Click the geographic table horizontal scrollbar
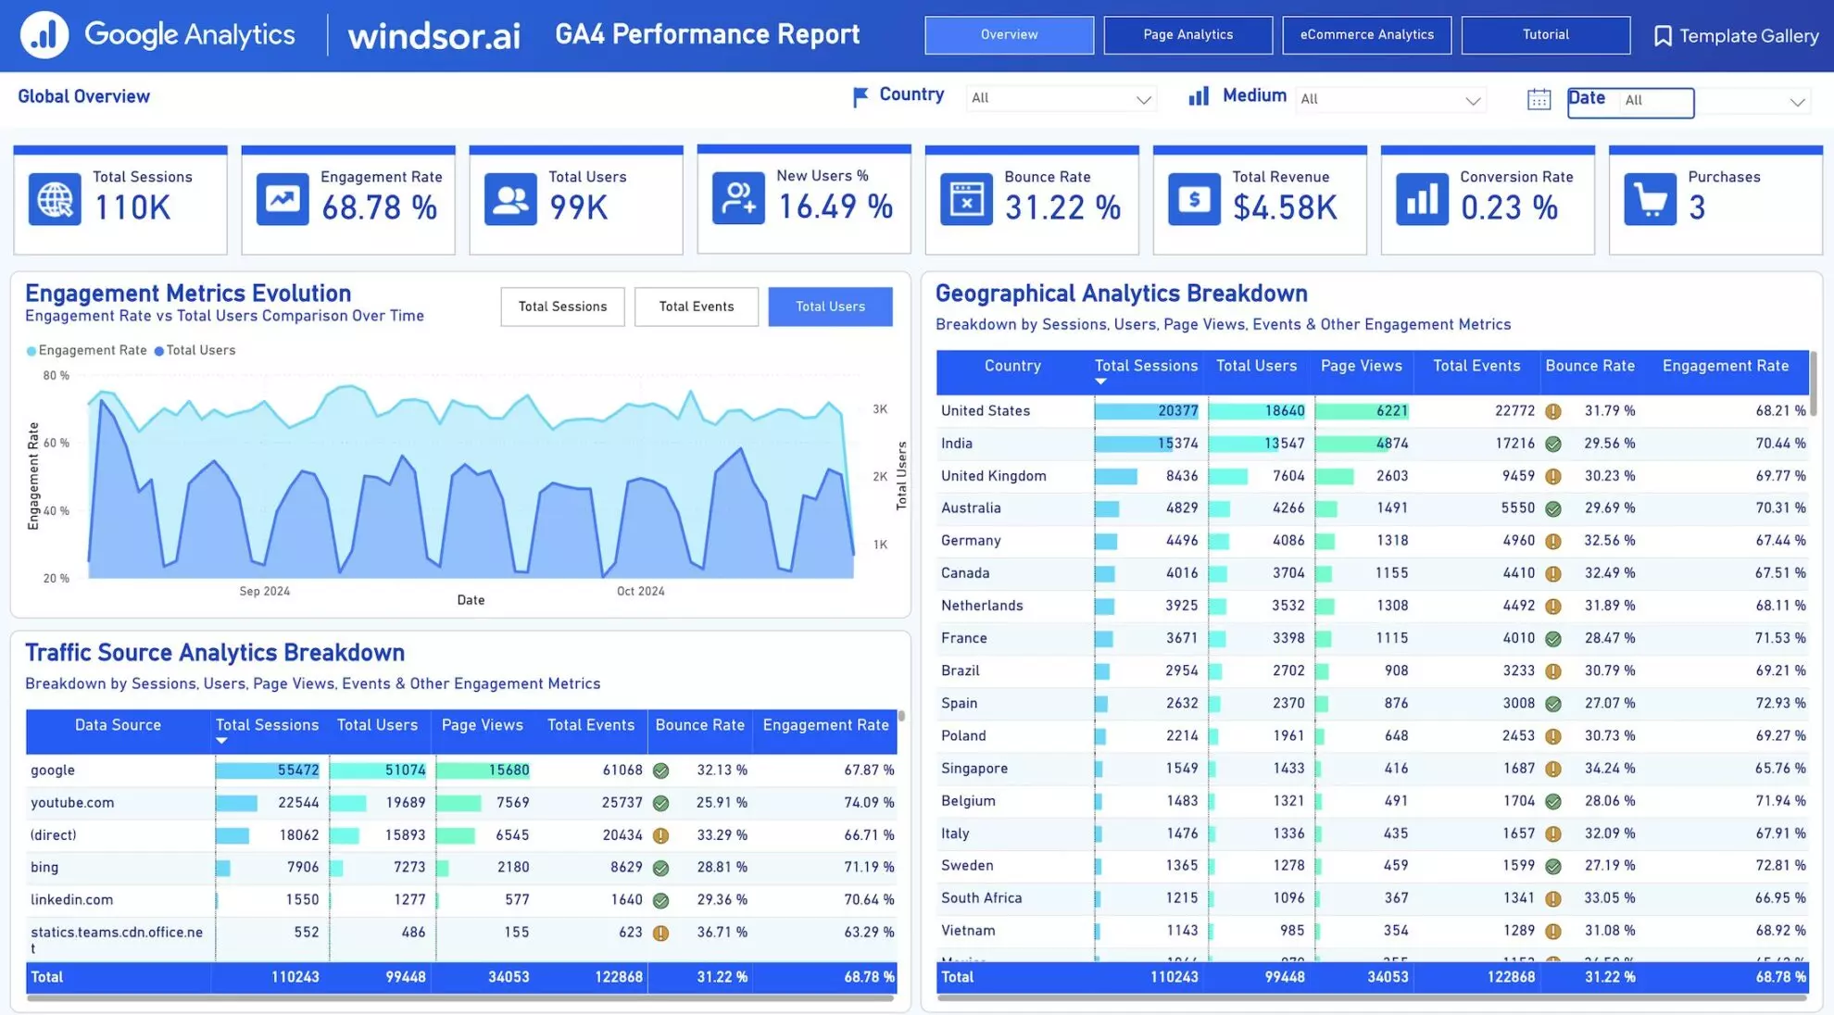The height and width of the screenshot is (1015, 1834). pos(1372,998)
